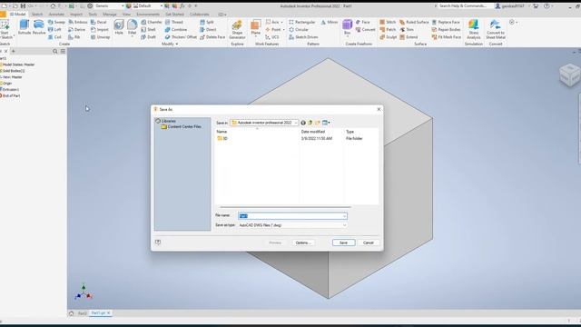Click the Extrusion1 browser node
581x327 pixels.
tap(10, 90)
